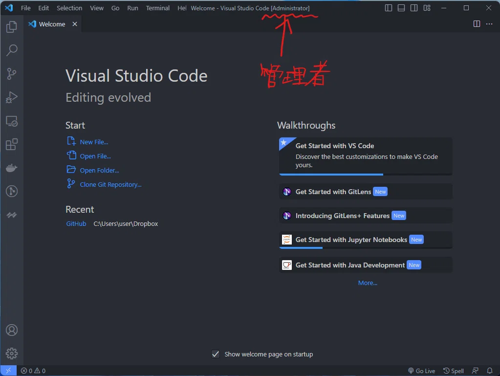This screenshot has width=500, height=376.
Task: Click the remote window indicator in status bar
Action: coord(8,371)
